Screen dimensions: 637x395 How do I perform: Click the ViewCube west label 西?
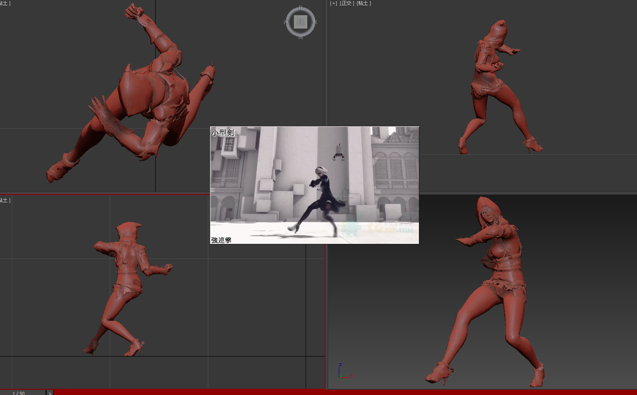(x=286, y=22)
